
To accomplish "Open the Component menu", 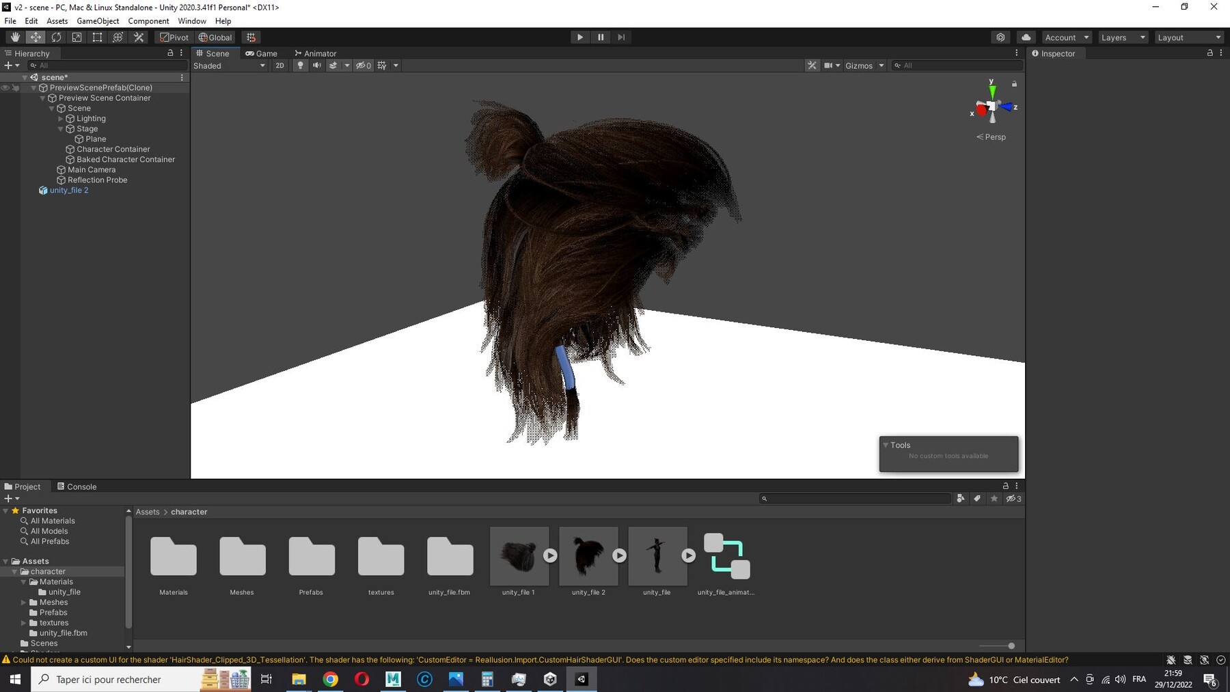I will click(148, 21).
